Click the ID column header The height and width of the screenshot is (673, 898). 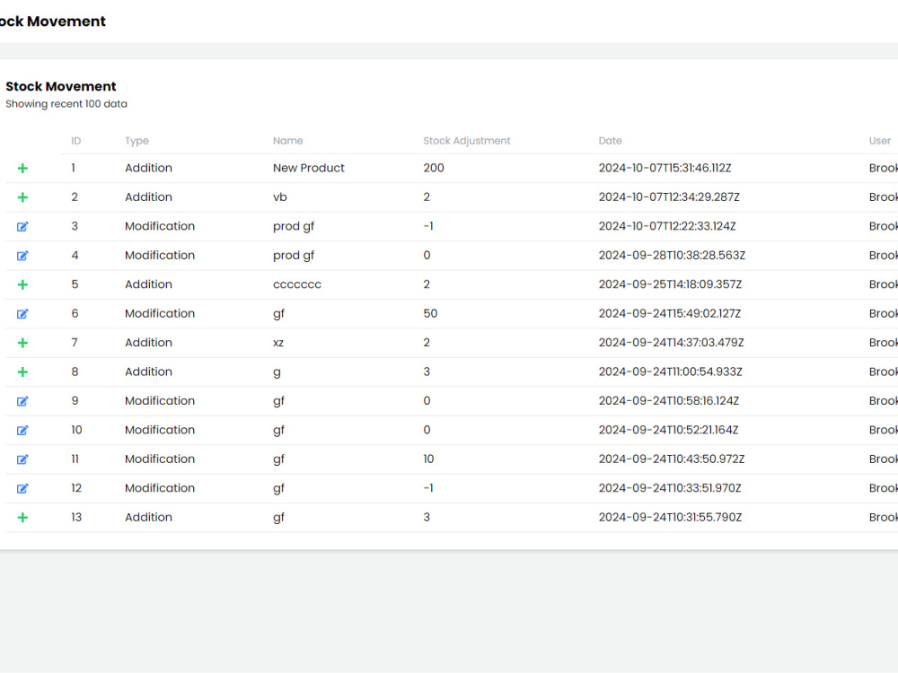[x=76, y=141]
